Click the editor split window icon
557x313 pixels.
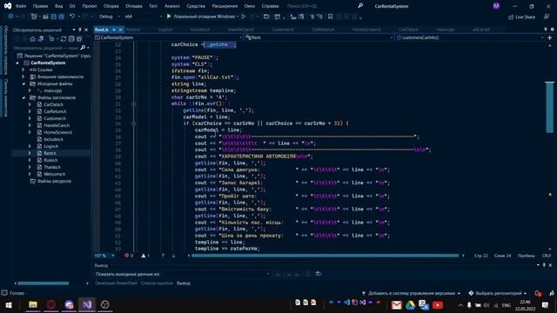(549, 37)
